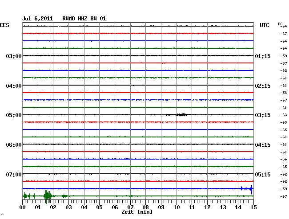Select the large green burst between 01 and 02

48,196
